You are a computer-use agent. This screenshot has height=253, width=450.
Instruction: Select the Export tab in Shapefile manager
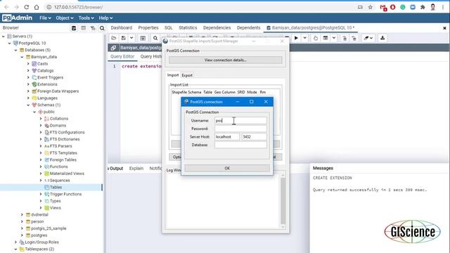click(x=187, y=75)
